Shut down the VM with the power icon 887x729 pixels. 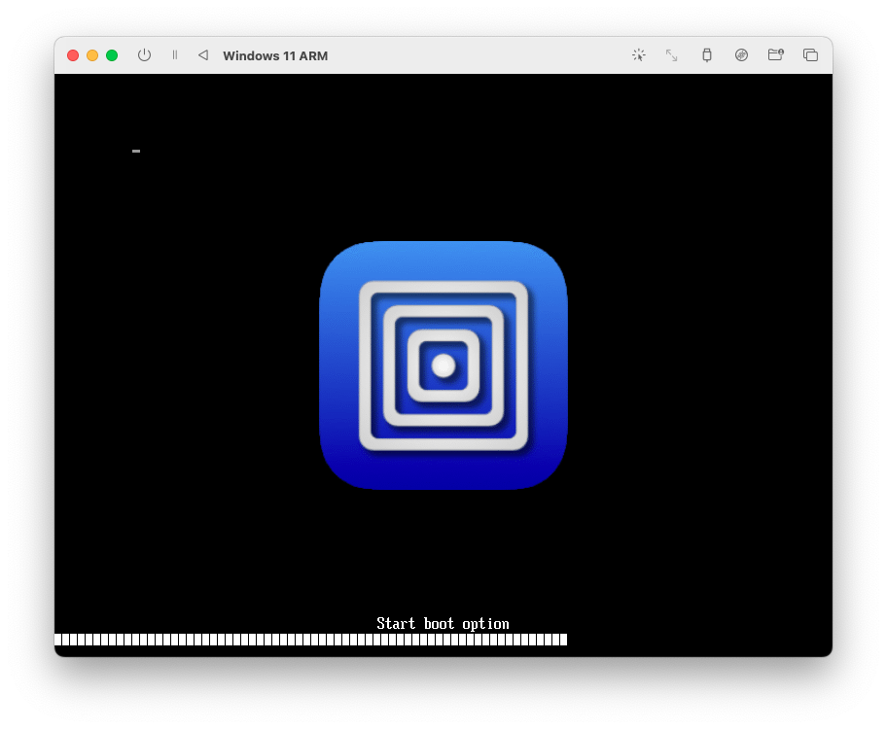(x=144, y=55)
